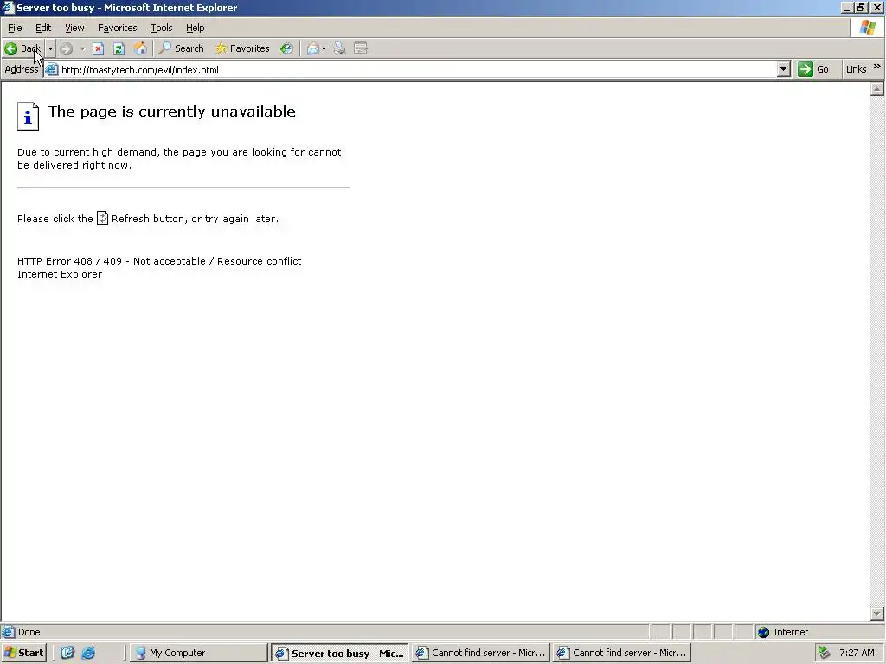Click the HTTP Error 408 / 409 line
Screen dimensions: 886x664
[159, 261]
